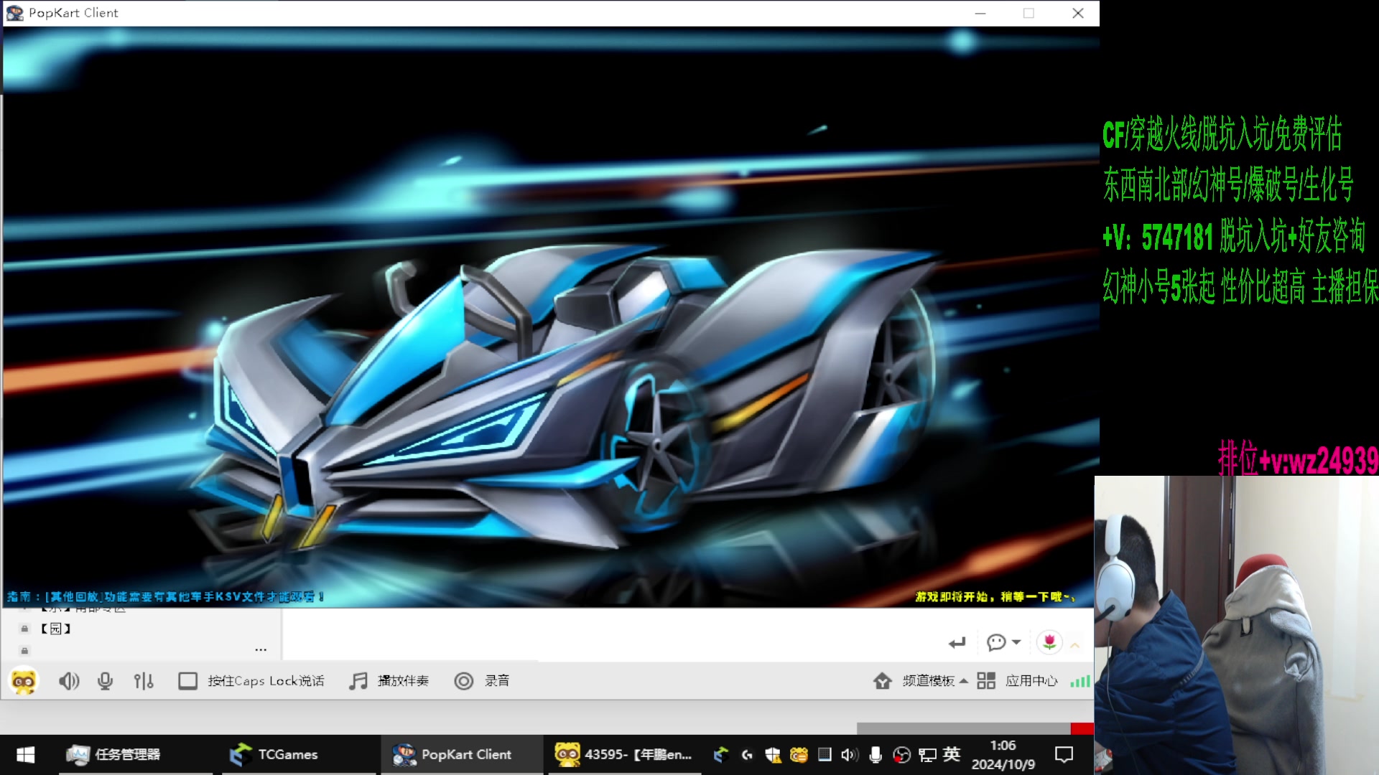This screenshot has width=1379, height=775.
Task: Click the send enter-arrow icon in chat
Action: click(x=957, y=643)
